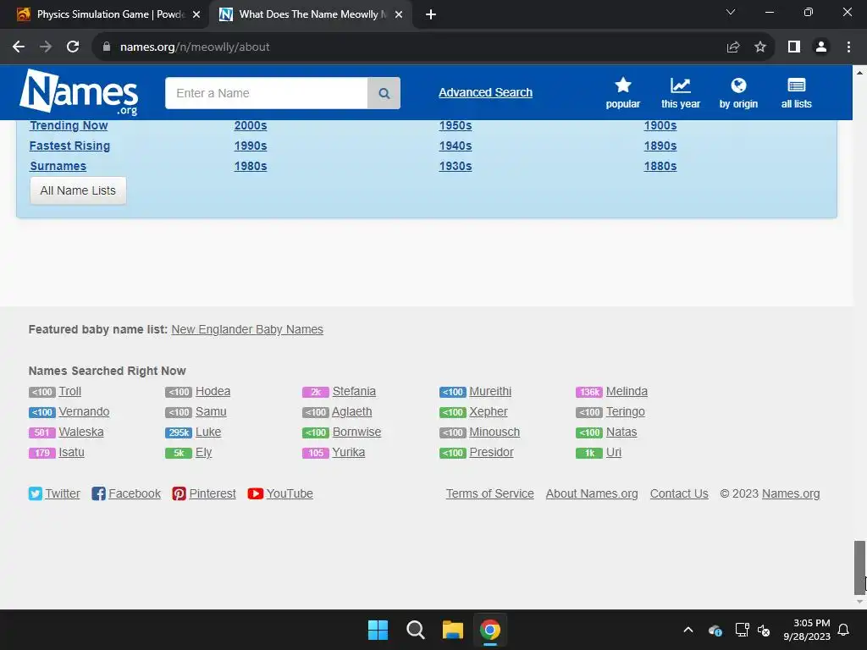Open the name Troll

pos(70,391)
